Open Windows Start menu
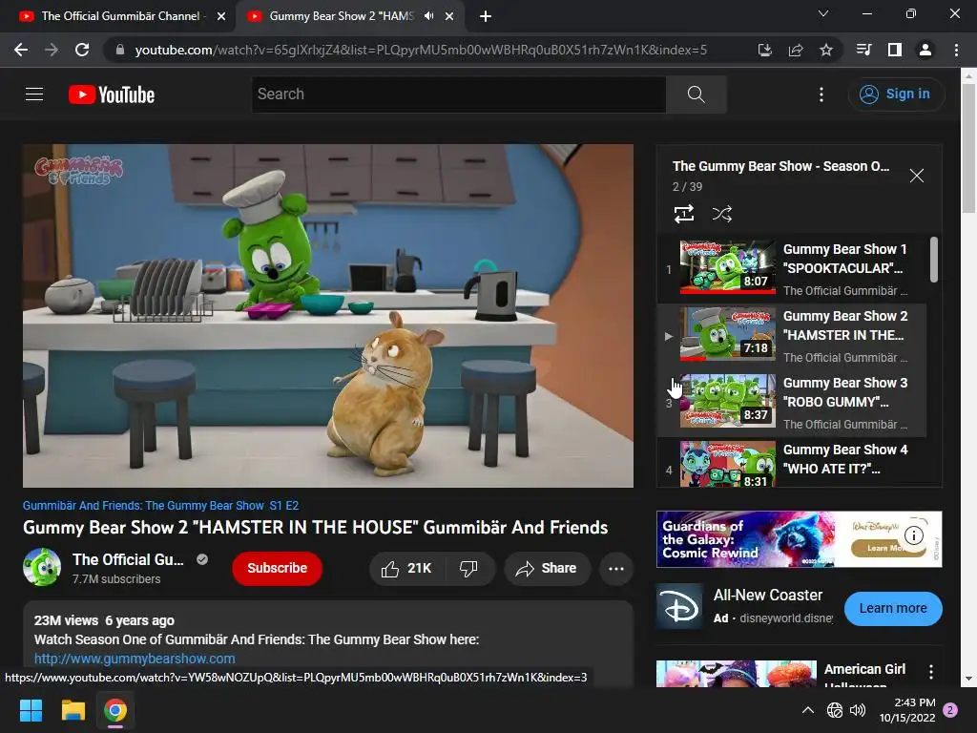 31,710
